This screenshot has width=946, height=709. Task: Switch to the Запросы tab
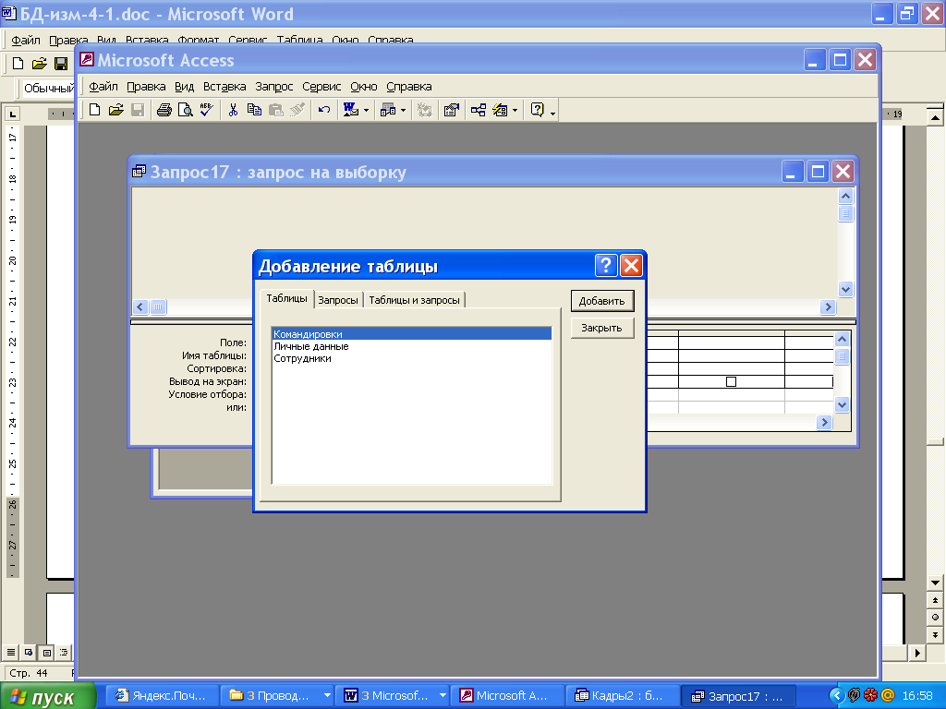(338, 300)
